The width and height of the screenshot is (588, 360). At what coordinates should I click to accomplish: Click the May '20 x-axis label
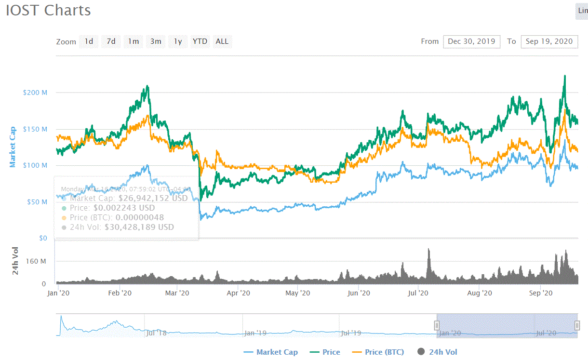pos(298,293)
